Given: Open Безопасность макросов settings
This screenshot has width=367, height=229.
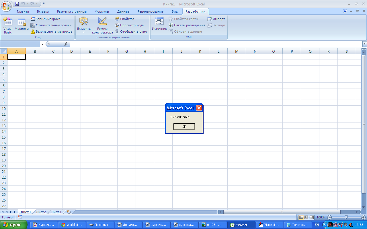Looking at the screenshot, I should click(x=52, y=31).
